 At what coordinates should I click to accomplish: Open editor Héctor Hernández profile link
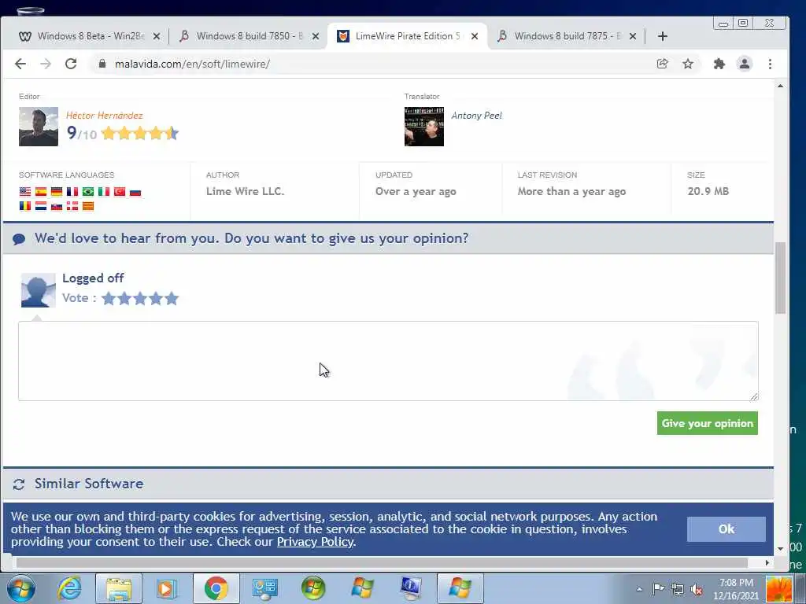click(105, 115)
